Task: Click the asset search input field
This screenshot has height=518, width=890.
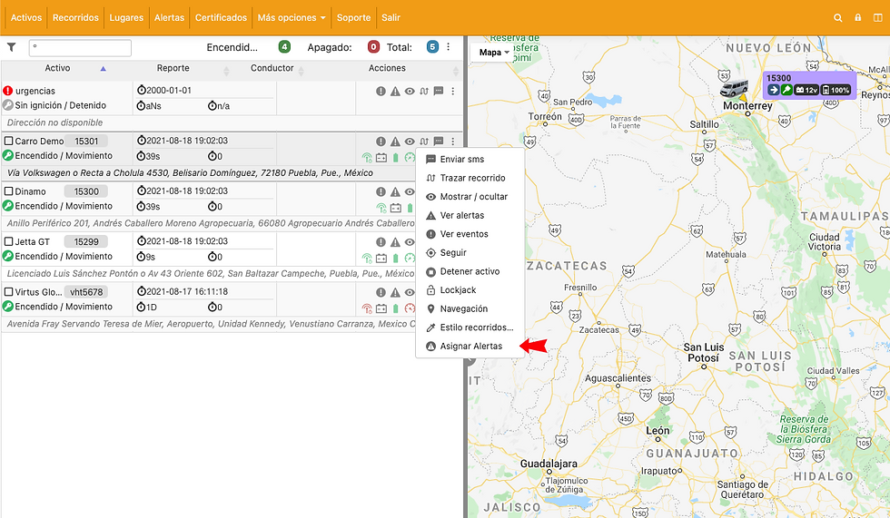Action: coord(80,47)
